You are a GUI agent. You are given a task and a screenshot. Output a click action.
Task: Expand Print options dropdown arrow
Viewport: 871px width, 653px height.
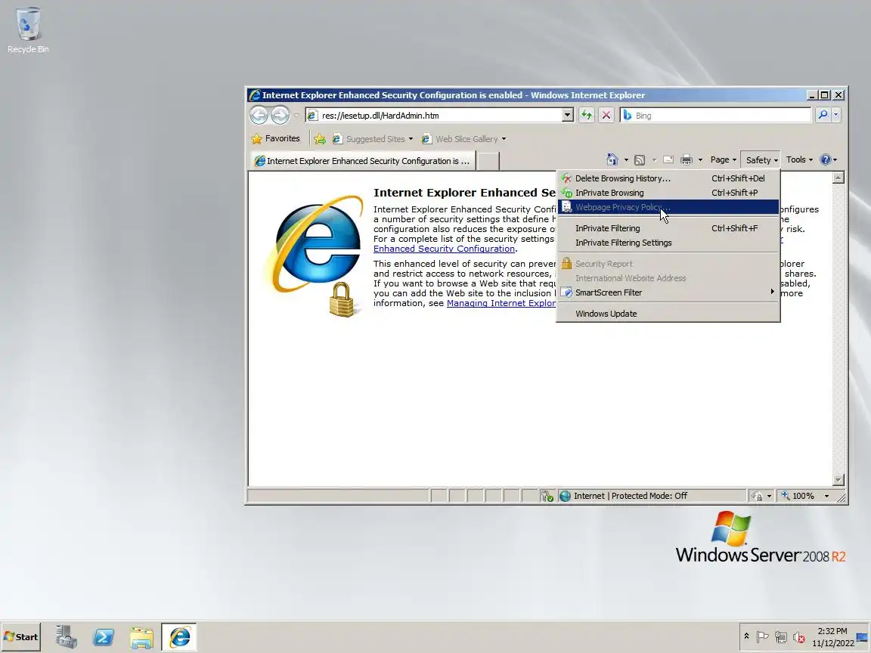700,160
